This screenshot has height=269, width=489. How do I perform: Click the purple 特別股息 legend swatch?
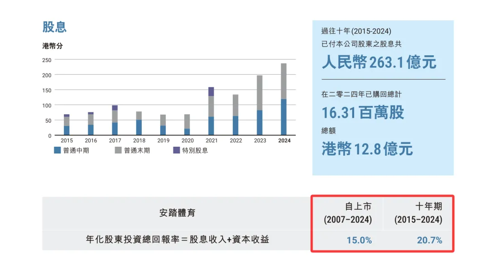click(177, 150)
